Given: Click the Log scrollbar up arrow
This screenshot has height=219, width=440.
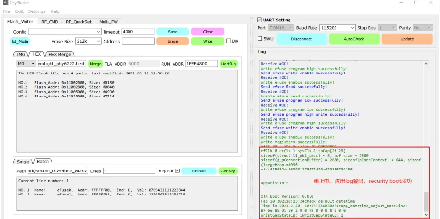Looking at the screenshot, I should tap(426, 64).
